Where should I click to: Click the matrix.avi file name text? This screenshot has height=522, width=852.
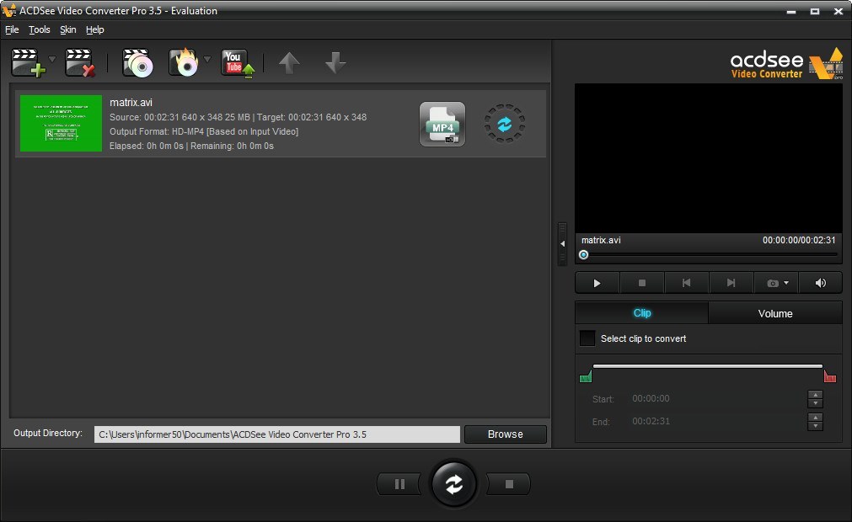pyautogui.click(x=131, y=103)
